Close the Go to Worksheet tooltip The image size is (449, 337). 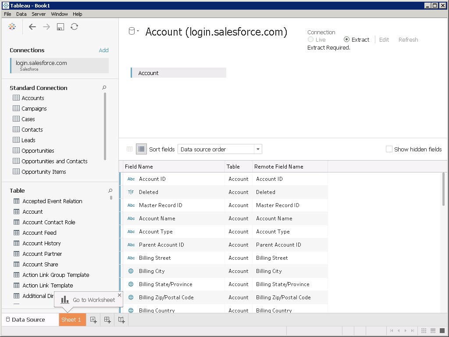pyautogui.click(x=119, y=295)
